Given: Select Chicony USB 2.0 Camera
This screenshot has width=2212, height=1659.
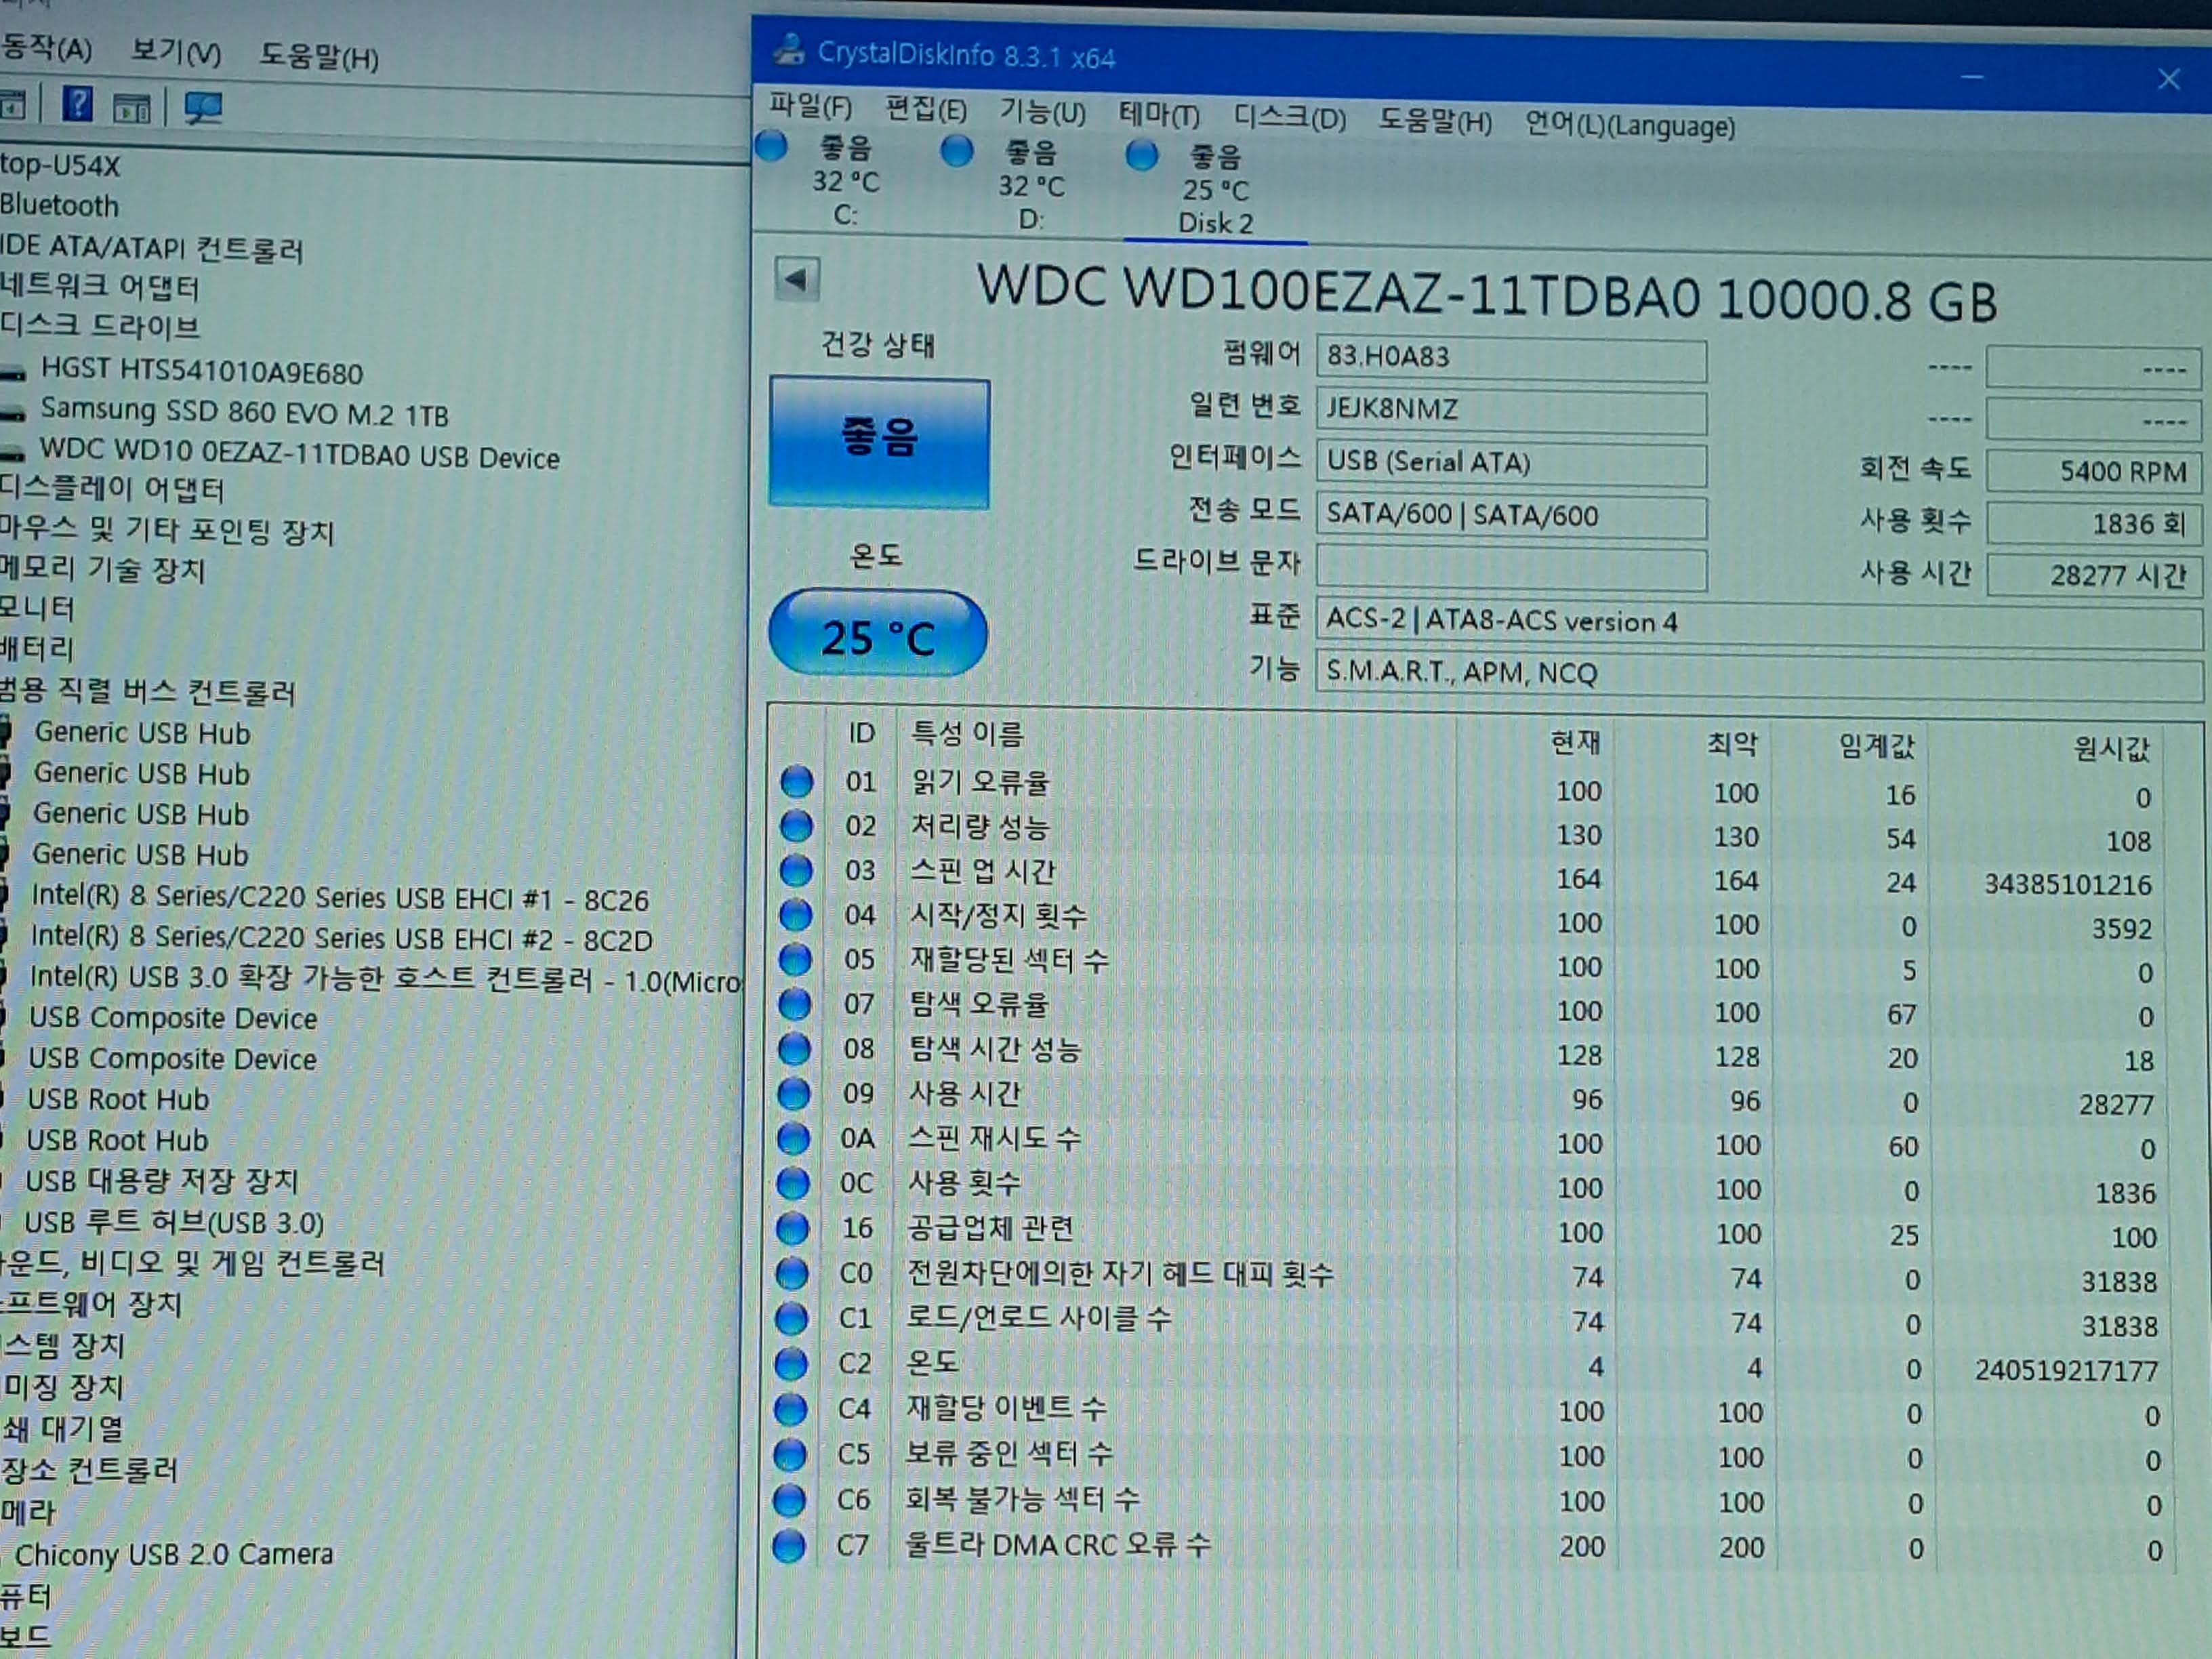Looking at the screenshot, I should tap(174, 1554).
